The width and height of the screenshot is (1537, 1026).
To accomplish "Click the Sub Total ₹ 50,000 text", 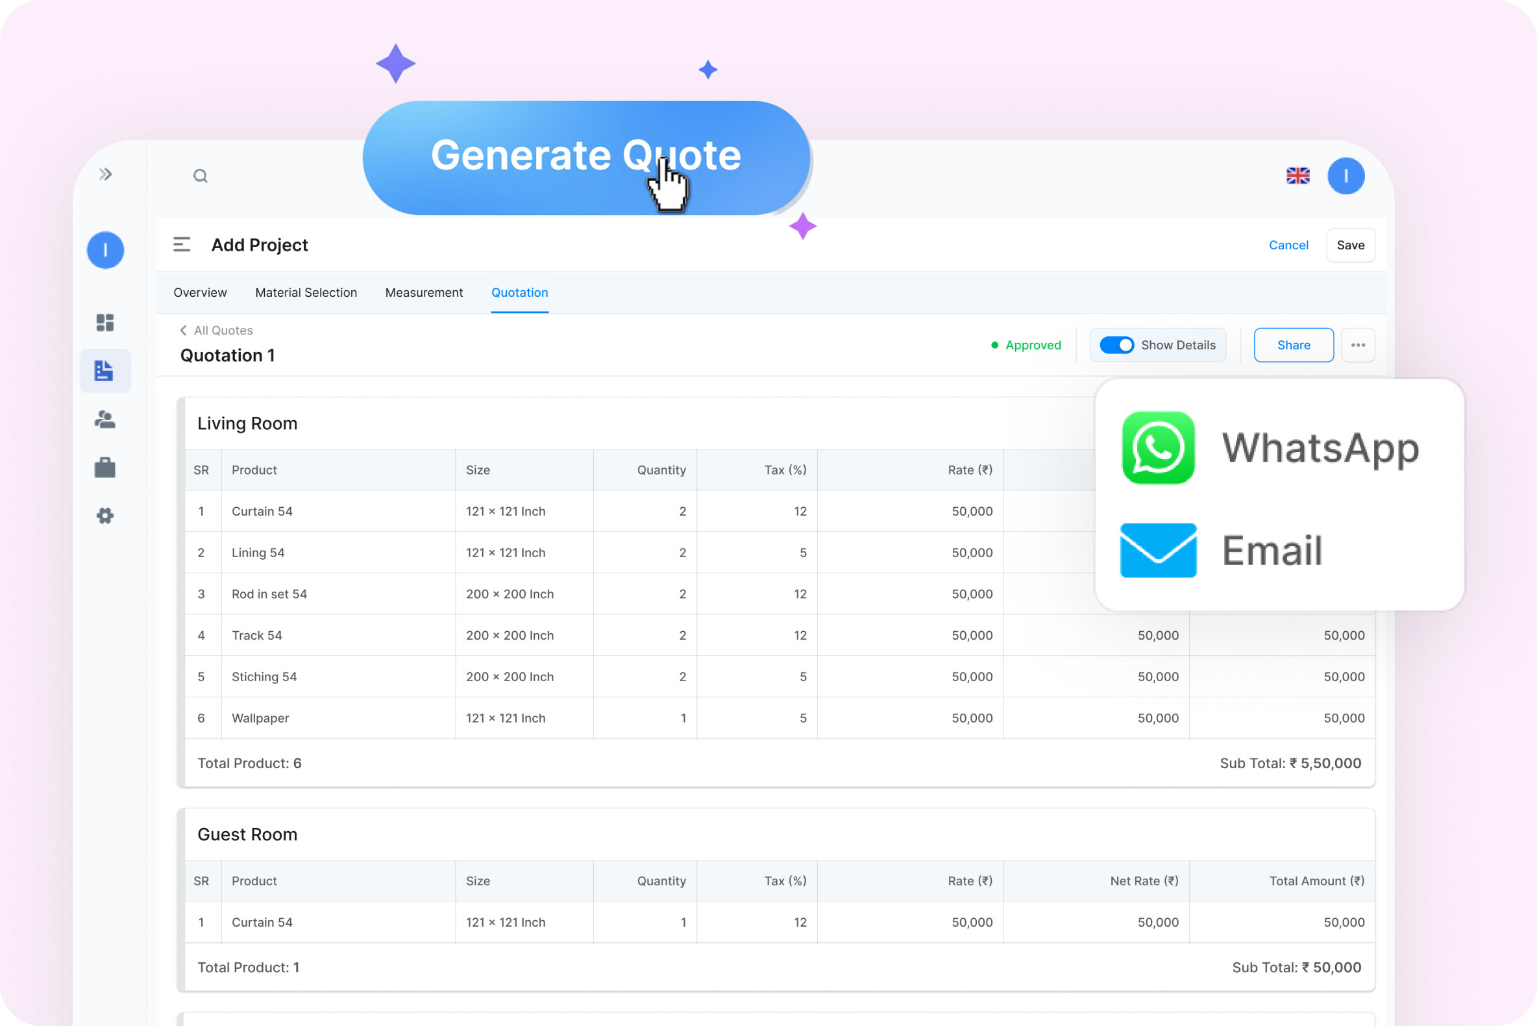I will tap(1296, 967).
